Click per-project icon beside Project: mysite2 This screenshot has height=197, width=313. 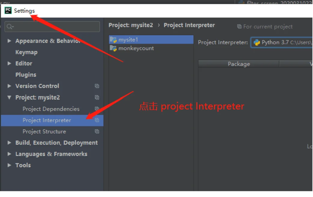pos(97,97)
